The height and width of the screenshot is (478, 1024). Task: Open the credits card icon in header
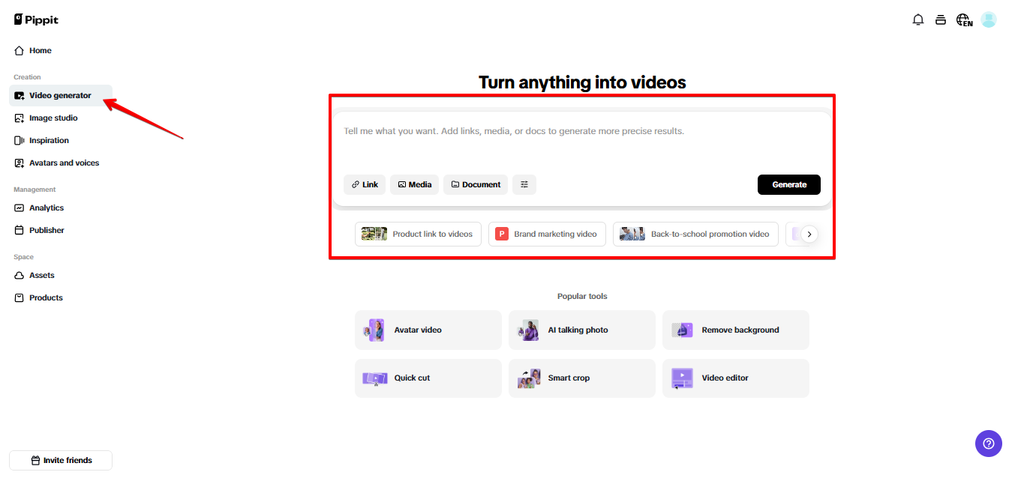tap(940, 20)
